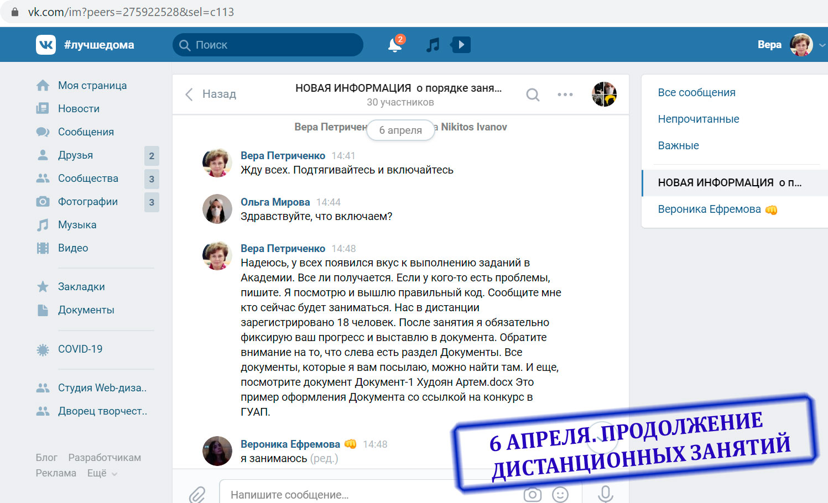Click the microphone voice message icon
The width and height of the screenshot is (828, 503).
tap(606, 494)
